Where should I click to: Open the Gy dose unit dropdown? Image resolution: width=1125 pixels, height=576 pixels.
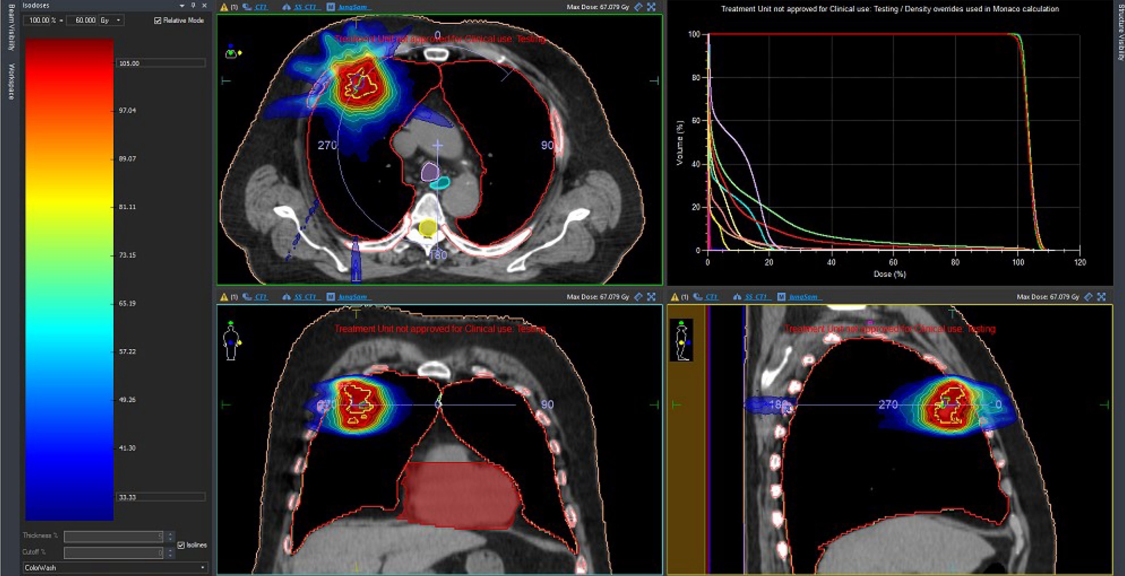(118, 21)
